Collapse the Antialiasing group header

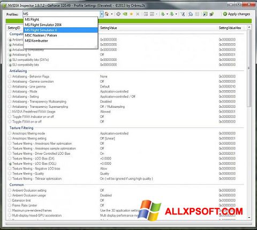click(x=18, y=71)
